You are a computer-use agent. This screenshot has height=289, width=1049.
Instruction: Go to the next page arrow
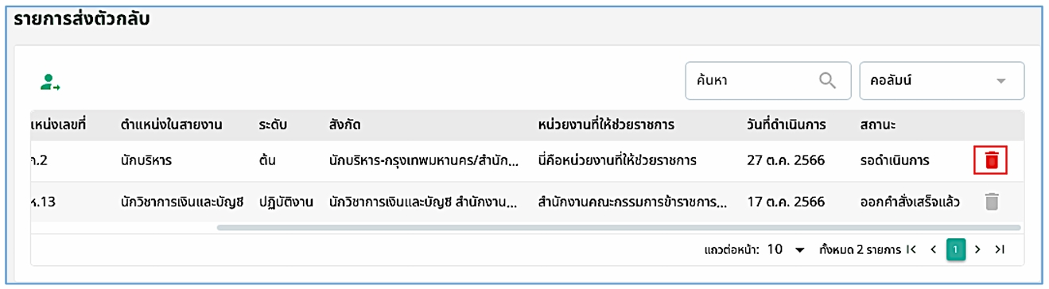coord(978,249)
